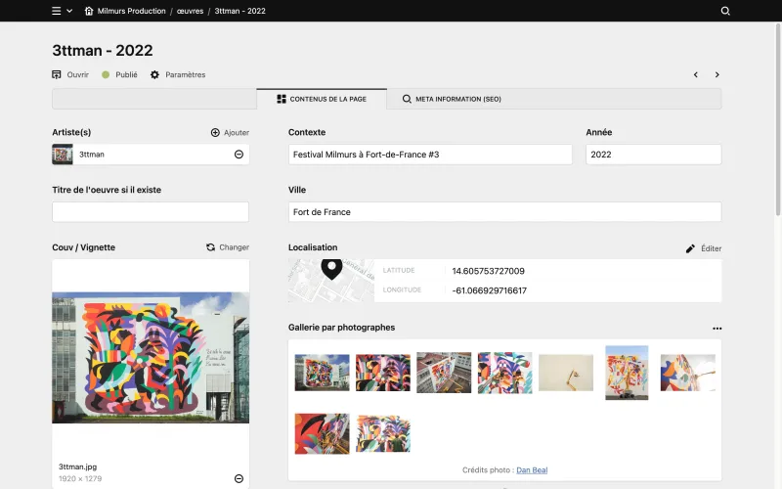This screenshot has width=782, height=489.
Task: Click the page vertical scrollbar
Action: pos(778,119)
